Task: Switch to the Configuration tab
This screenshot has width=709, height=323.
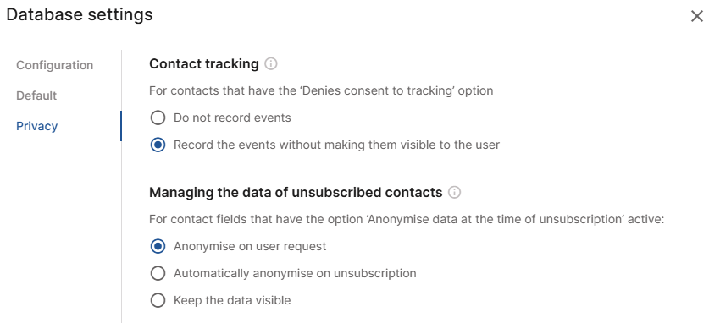Action: pyautogui.click(x=55, y=65)
